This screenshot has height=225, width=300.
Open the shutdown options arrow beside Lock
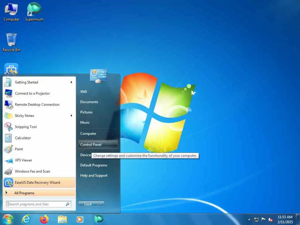(101, 204)
